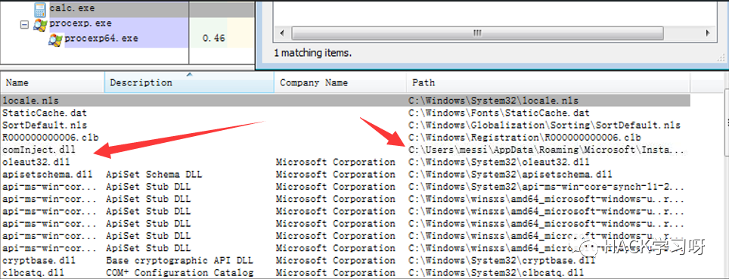729x279 pixels.
Task: Sort by the Description column header
Action: point(190,82)
